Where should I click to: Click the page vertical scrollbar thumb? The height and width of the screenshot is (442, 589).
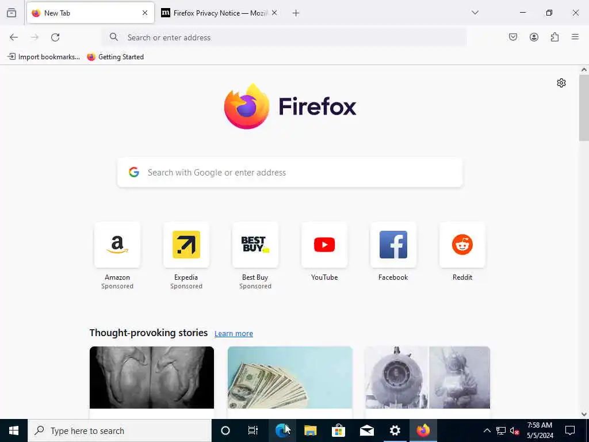(x=584, y=108)
